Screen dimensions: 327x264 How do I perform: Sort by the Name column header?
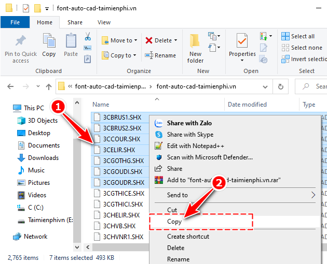101,105
